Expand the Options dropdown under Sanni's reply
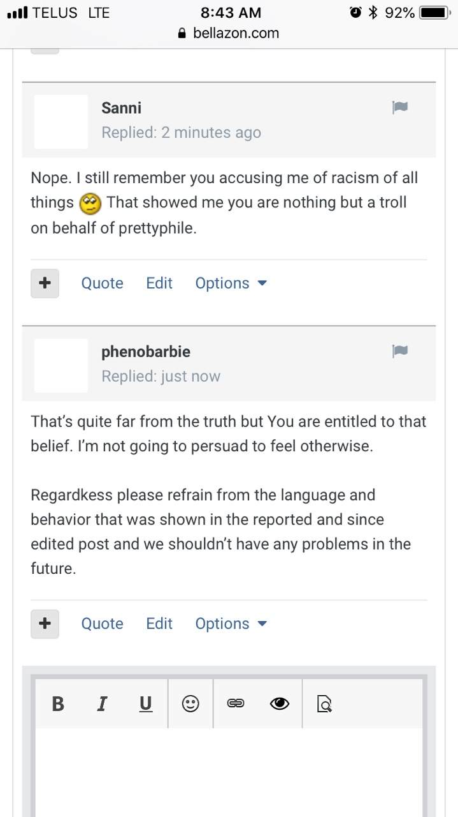The height and width of the screenshot is (817, 458). tap(231, 283)
